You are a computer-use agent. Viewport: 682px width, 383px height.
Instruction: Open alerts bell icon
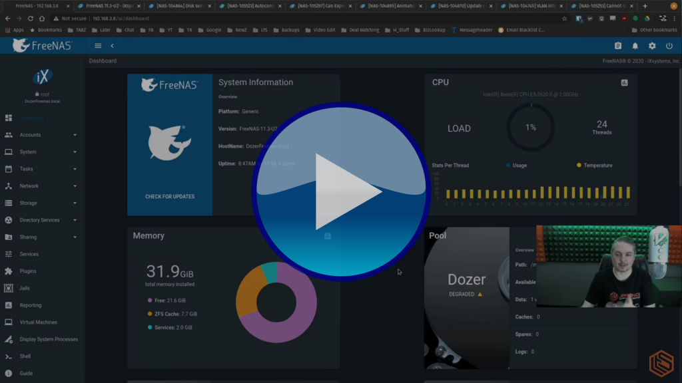click(635, 46)
